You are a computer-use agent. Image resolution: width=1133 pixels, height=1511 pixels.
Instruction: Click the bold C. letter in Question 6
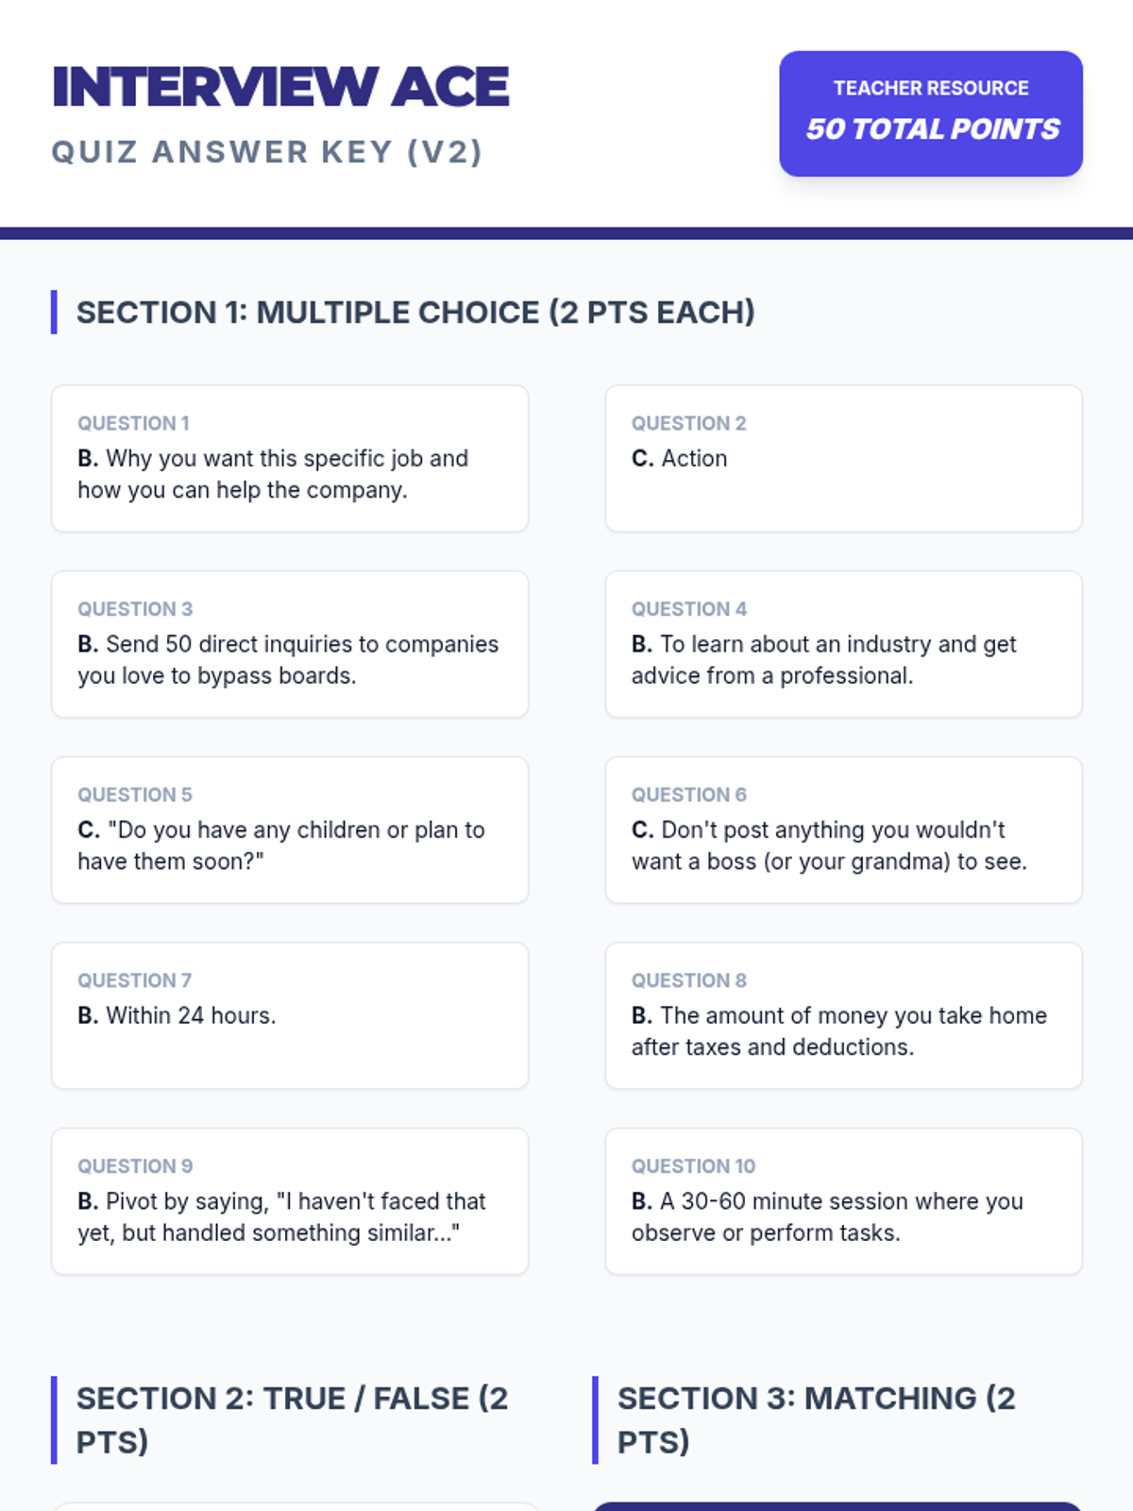pos(642,830)
